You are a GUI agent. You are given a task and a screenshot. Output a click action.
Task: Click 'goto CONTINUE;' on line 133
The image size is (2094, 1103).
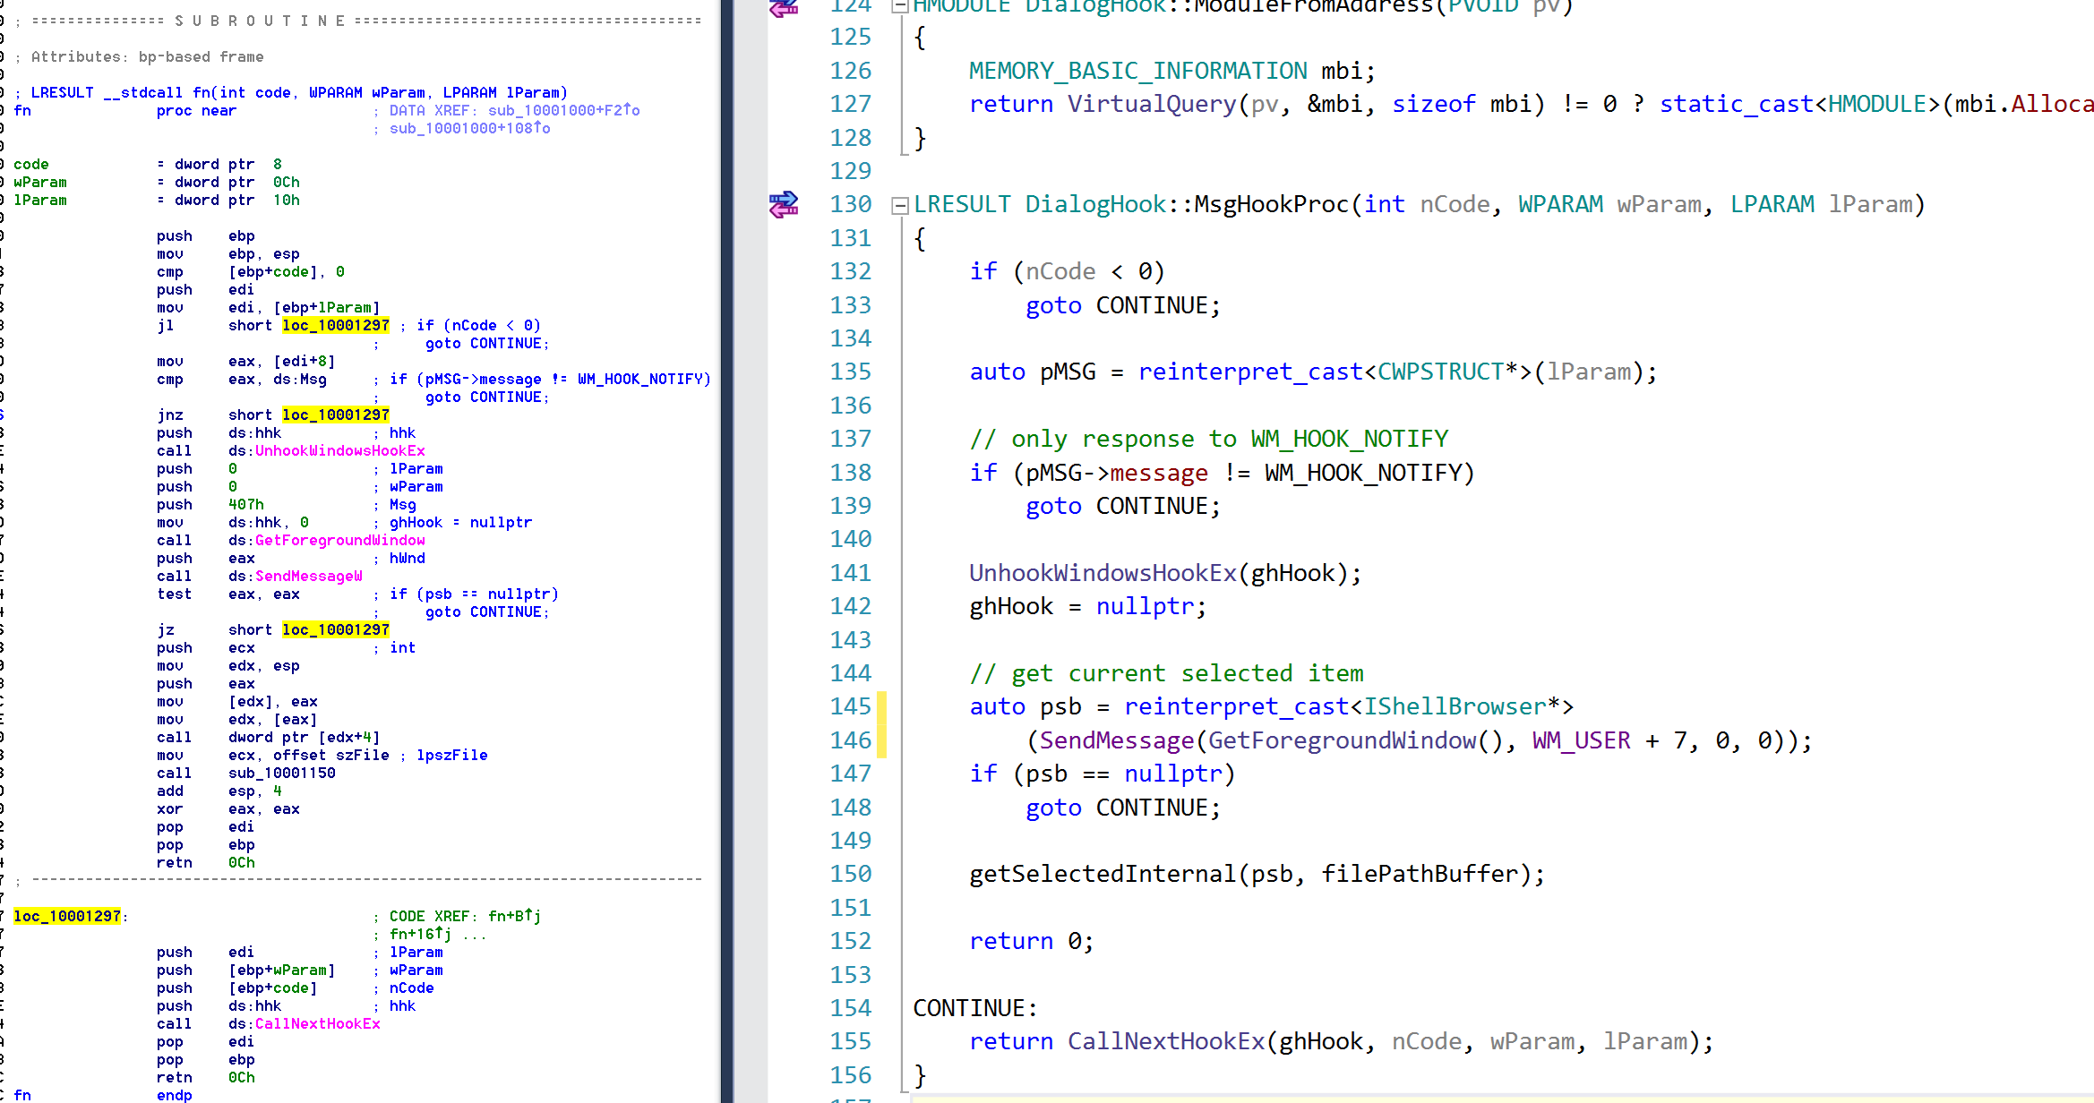1123,305
